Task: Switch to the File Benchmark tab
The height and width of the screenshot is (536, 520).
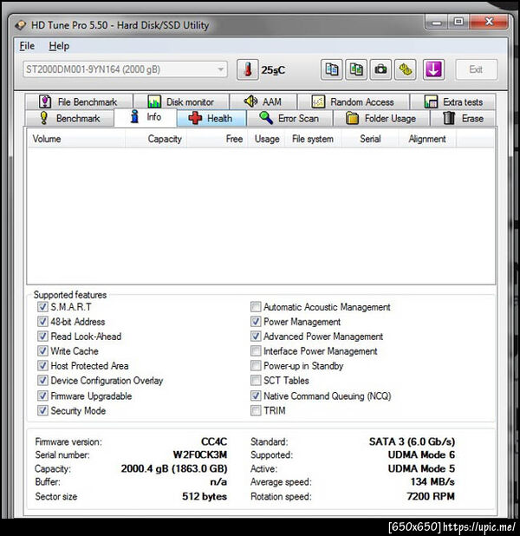Action: 79,101
